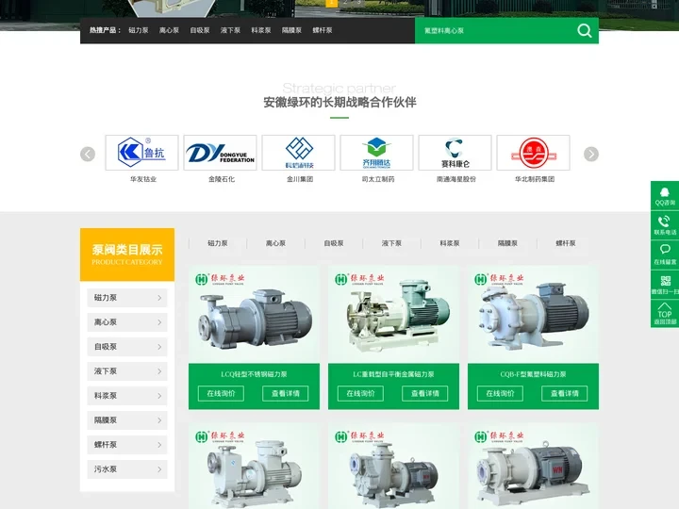
Task: Switch to 隔膜泵 product tab
Action: pyautogui.click(x=508, y=243)
